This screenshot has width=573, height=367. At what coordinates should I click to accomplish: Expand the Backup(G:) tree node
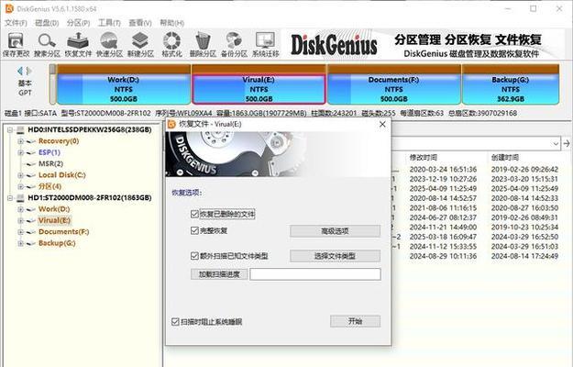click(20, 243)
